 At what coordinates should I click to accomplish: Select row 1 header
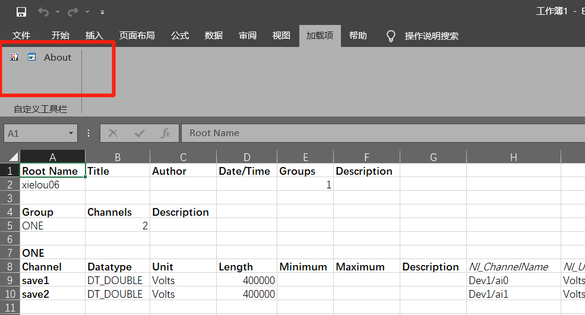(x=10, y=171)
